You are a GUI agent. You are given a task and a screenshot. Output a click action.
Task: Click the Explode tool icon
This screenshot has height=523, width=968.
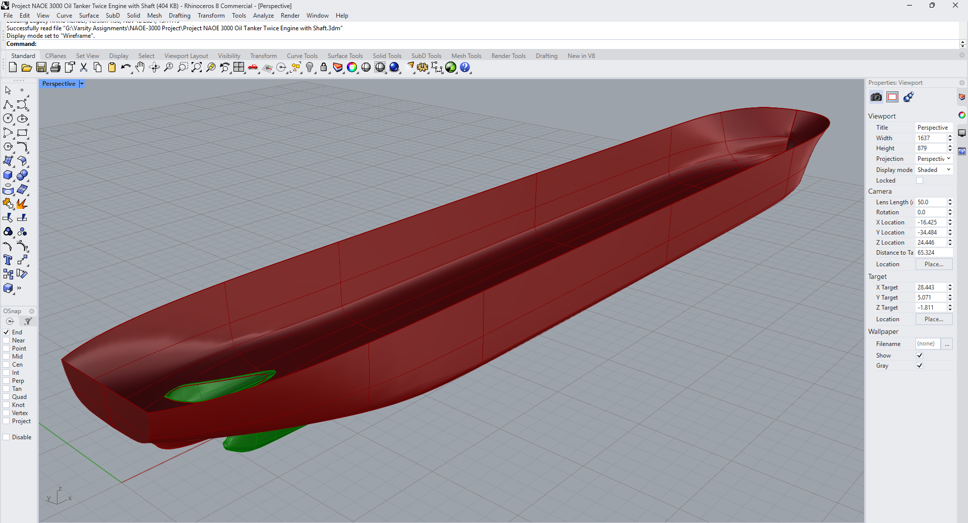[22, 204]
